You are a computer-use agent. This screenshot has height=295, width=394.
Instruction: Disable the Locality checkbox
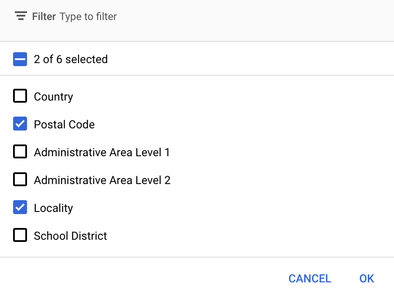(20, 208)
